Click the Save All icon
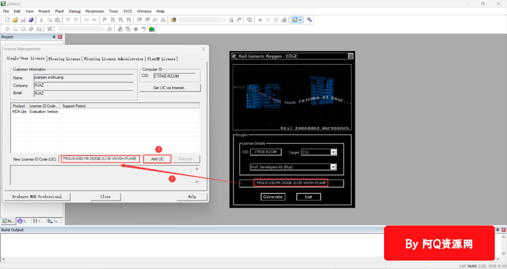Viewport: 507px width, 269px height. pyautogui.click(x=31, y=20)
